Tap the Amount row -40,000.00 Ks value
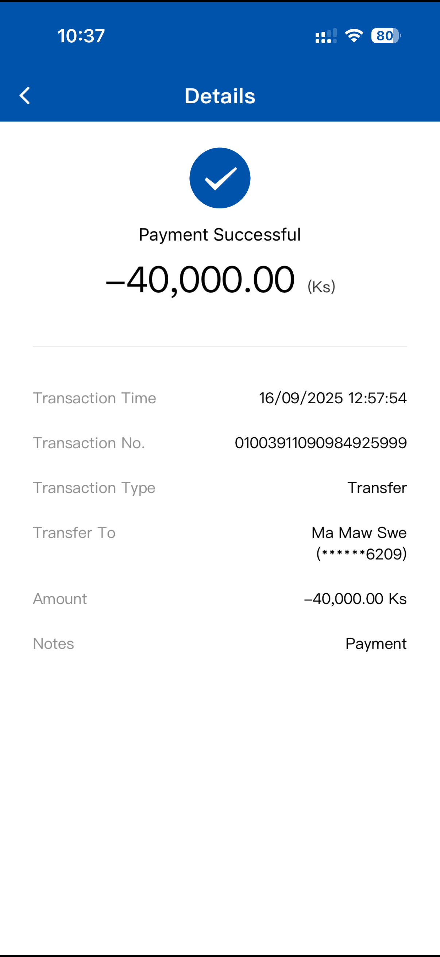440x957 pixels. pos(355,599)
